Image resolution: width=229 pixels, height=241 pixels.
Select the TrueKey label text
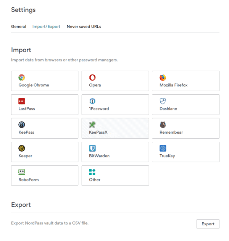click(x=167, y=156)
